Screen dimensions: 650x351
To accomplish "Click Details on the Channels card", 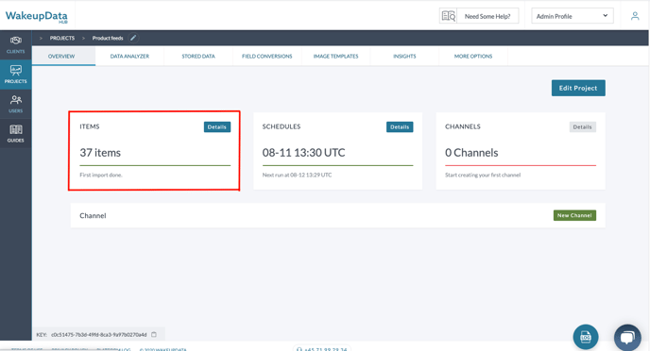I will click(582, 127).
